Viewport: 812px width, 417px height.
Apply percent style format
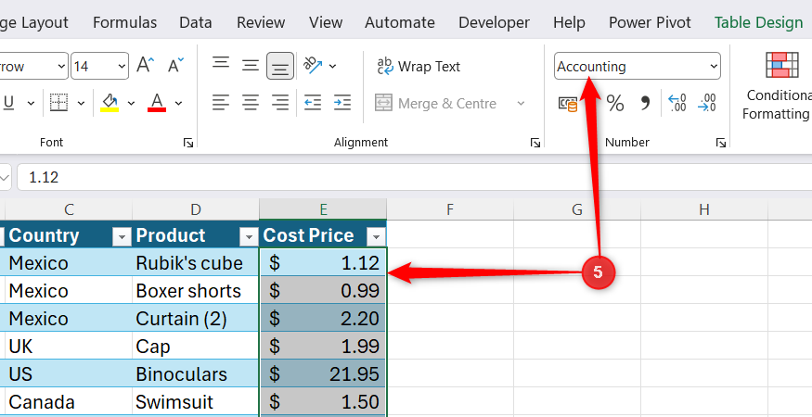click(615, 104)
